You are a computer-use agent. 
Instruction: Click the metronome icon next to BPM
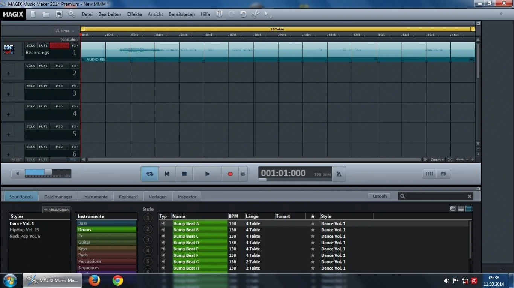click(x=339, y=174)
